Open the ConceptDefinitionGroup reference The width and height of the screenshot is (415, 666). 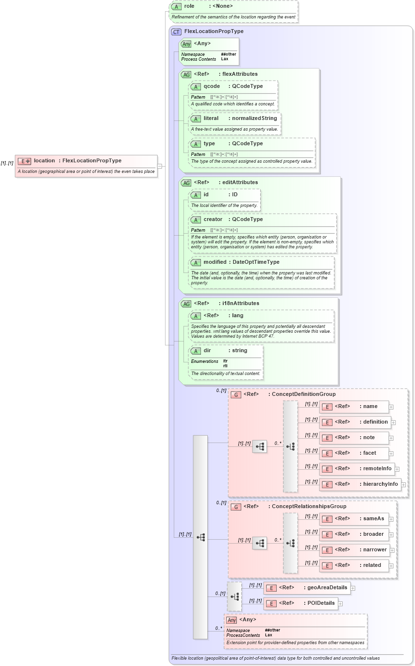[x=304, y=394]
